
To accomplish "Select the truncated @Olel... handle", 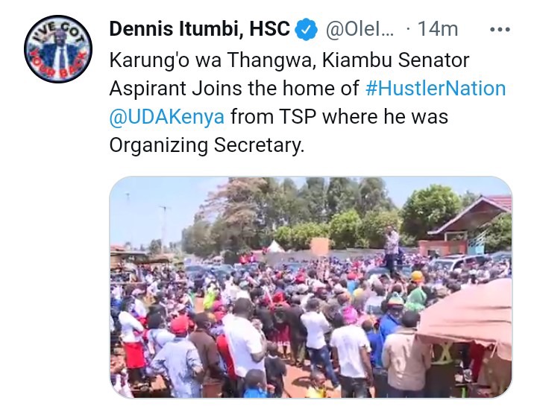I will coord(359,29).
